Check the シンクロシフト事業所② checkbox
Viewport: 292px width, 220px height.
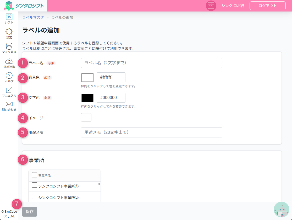click(x=34, y=196)
